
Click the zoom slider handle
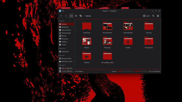[x=123, y=71]
